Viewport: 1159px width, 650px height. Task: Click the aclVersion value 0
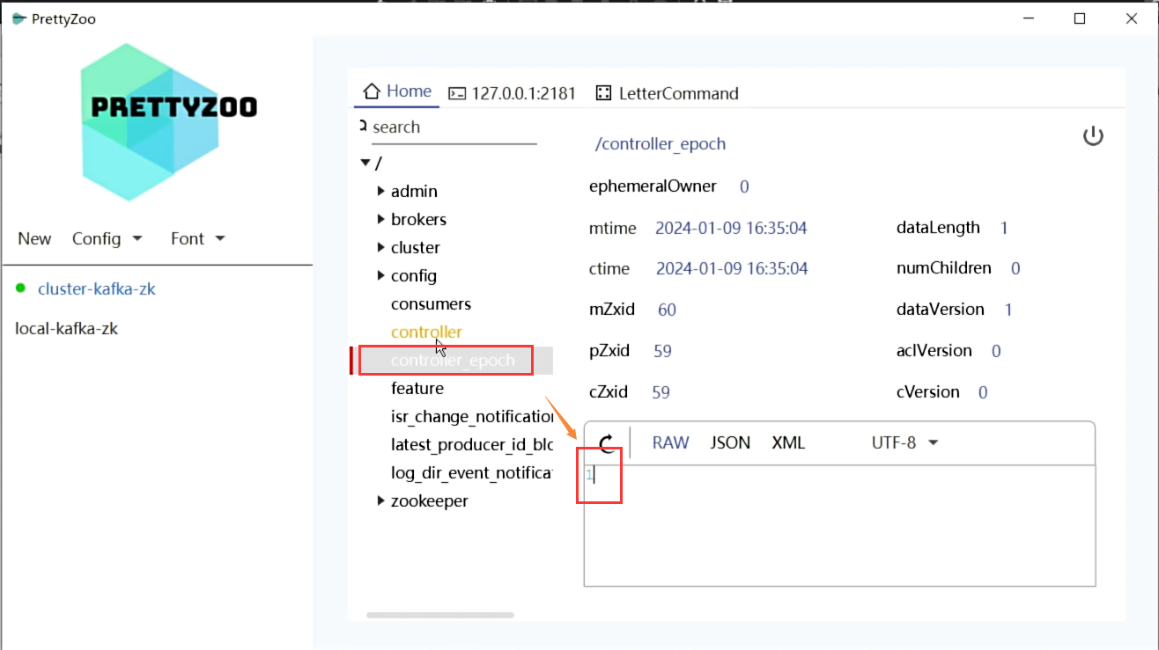996,351
